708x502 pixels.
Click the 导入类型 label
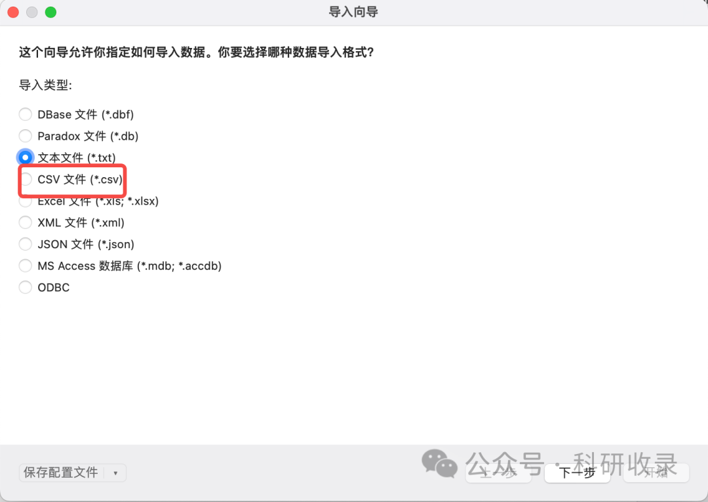point(45,85)
